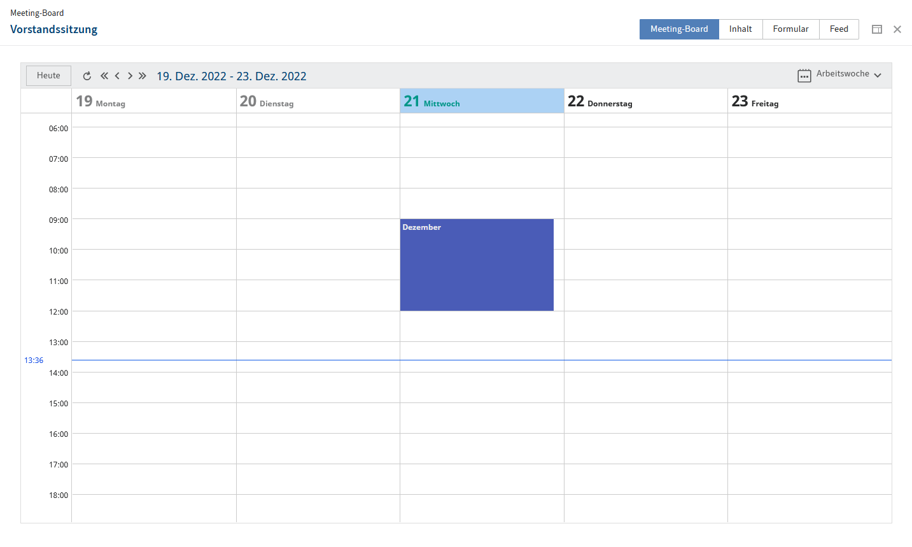912x547 pixels.
Task: Toggle the window layout icon
Action: coord(877,29)
